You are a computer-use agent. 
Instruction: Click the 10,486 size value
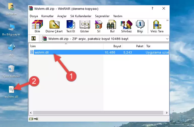[x=110, y=52]
